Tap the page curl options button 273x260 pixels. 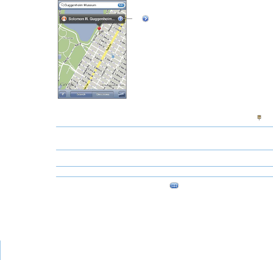[122, 94]
